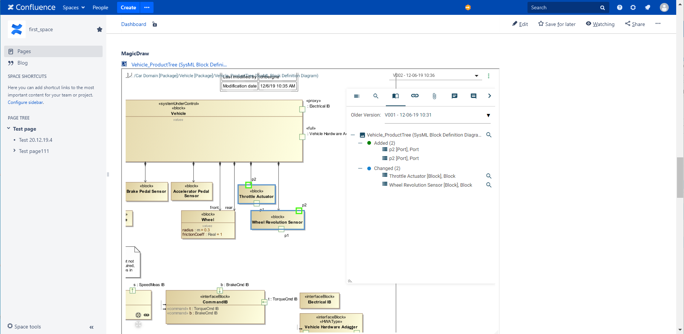Open the comments tab in panel
684x334 pixels.
click(454, 96)
